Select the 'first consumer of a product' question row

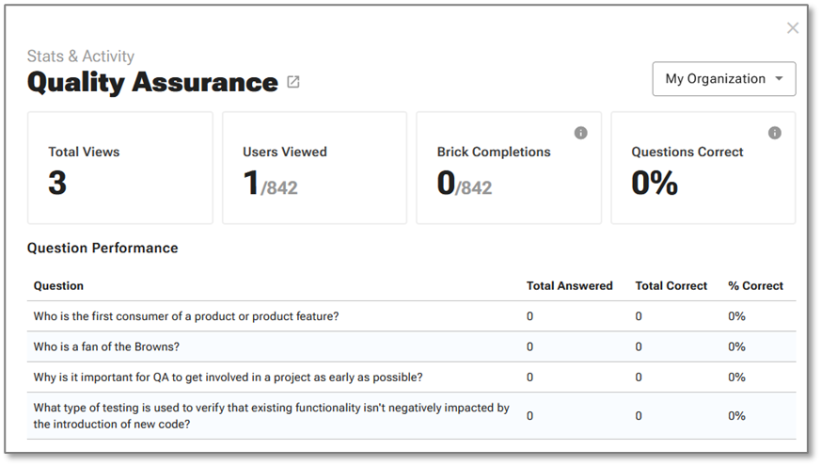point(186,316)
